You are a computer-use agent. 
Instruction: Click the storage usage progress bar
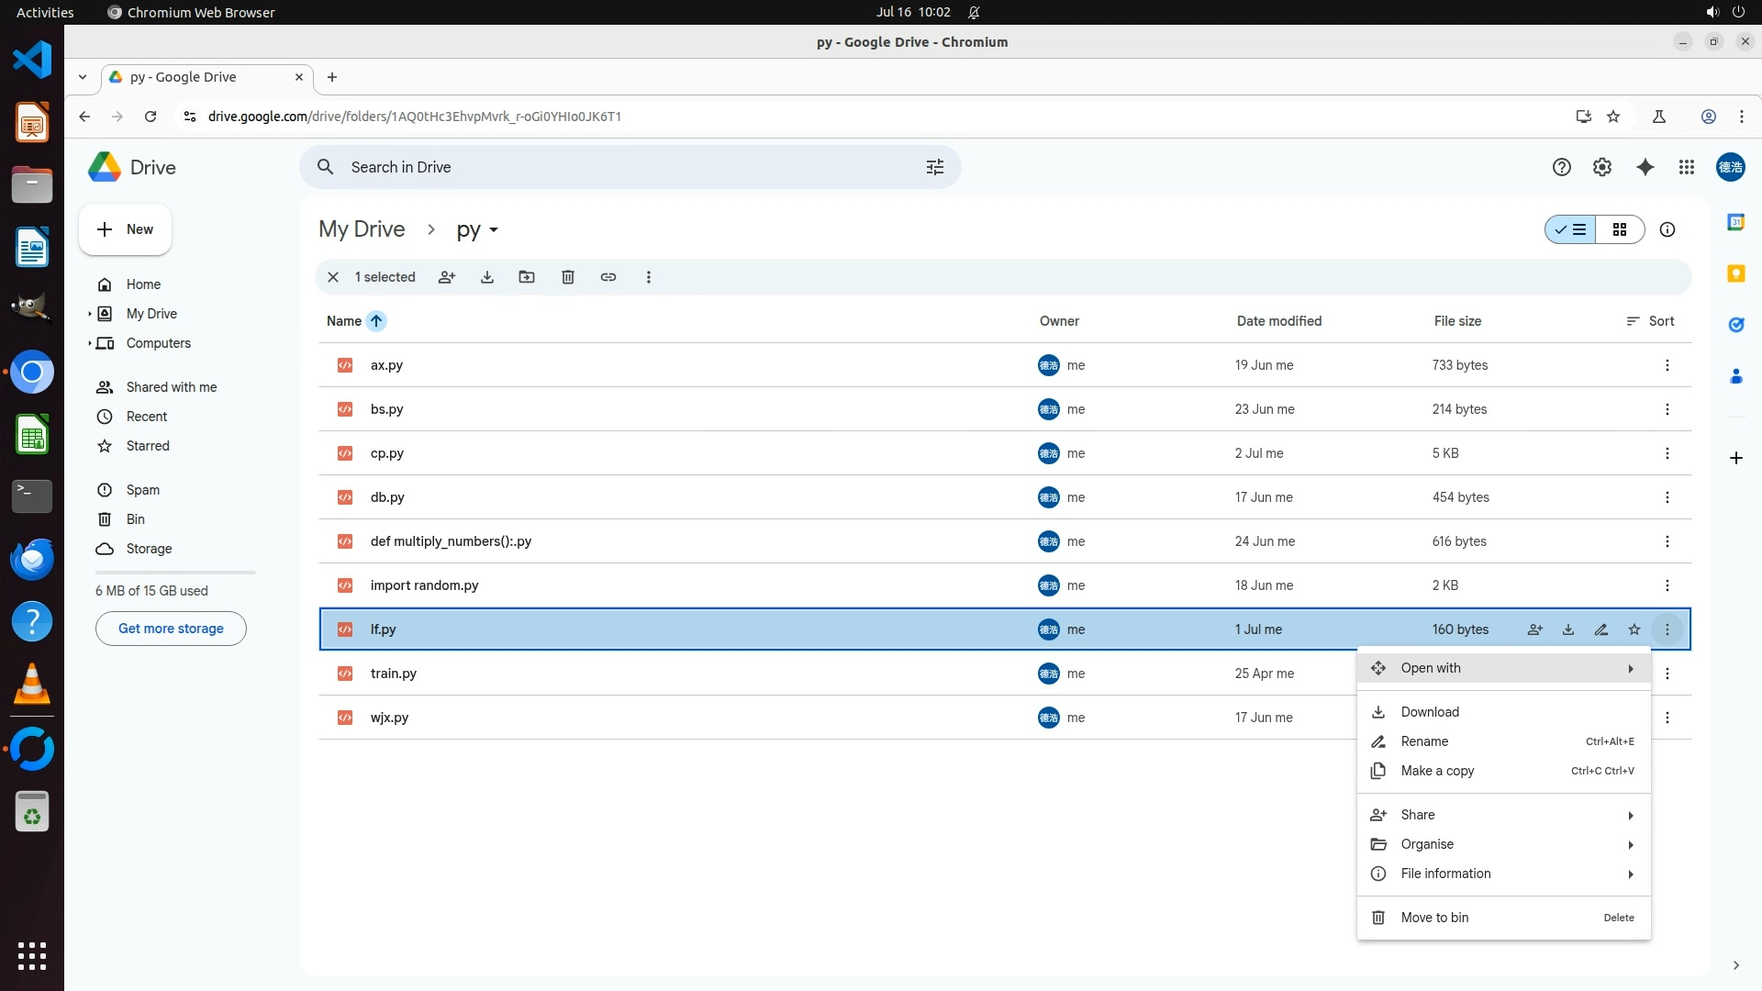tap(175, 573)
